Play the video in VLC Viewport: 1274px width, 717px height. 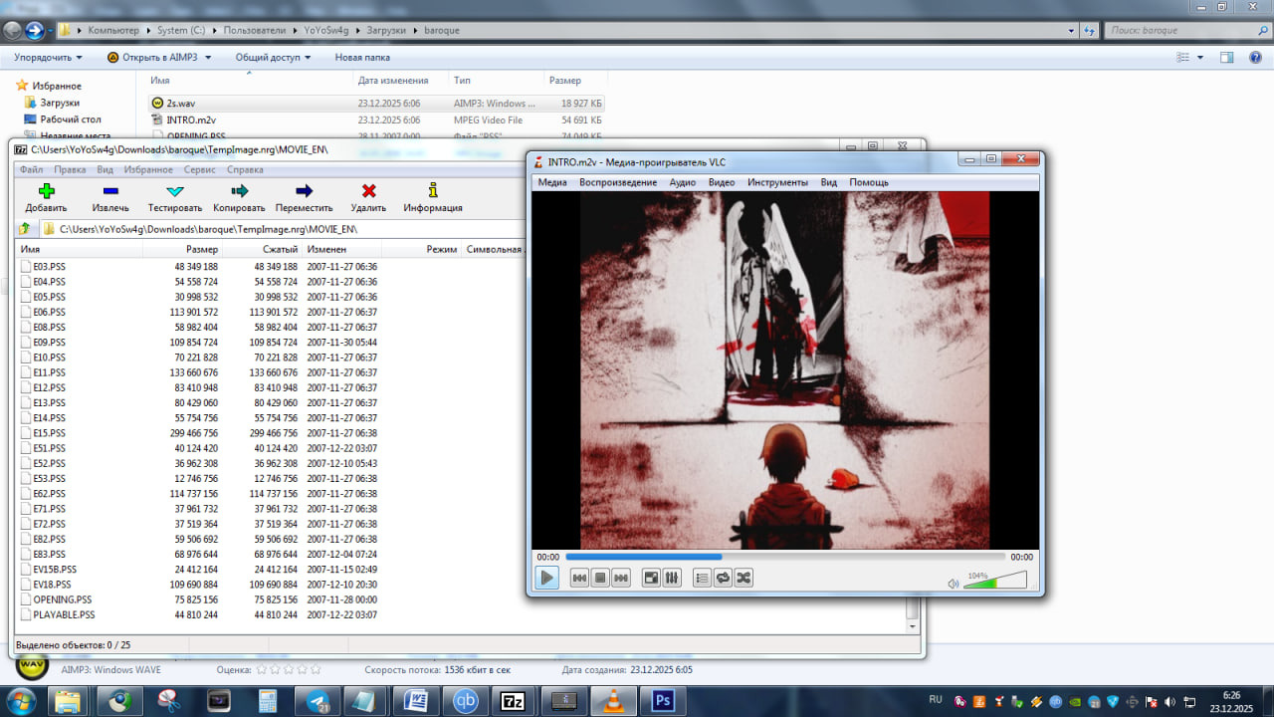click(546, 578)
